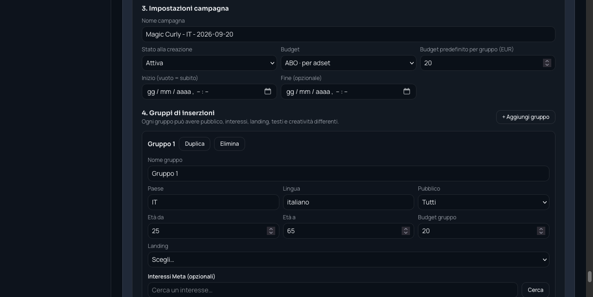The height and width of the screenshot is (297, 593).
Task: Focus the Nome campagna text field
Action: tap(348, 34)
